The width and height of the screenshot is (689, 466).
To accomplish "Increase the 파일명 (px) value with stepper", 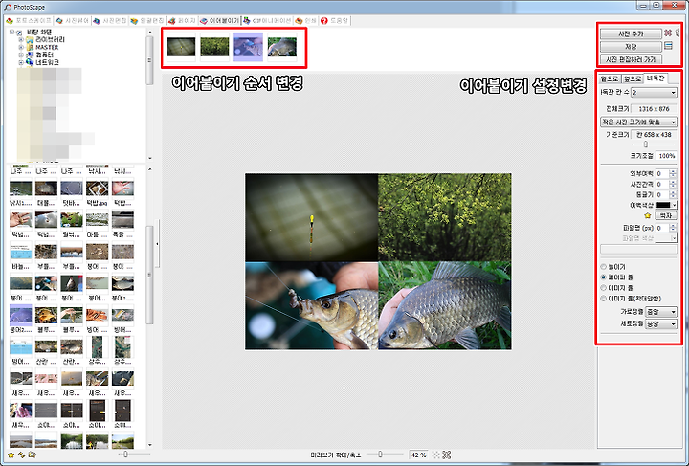I will click(673, 226).
